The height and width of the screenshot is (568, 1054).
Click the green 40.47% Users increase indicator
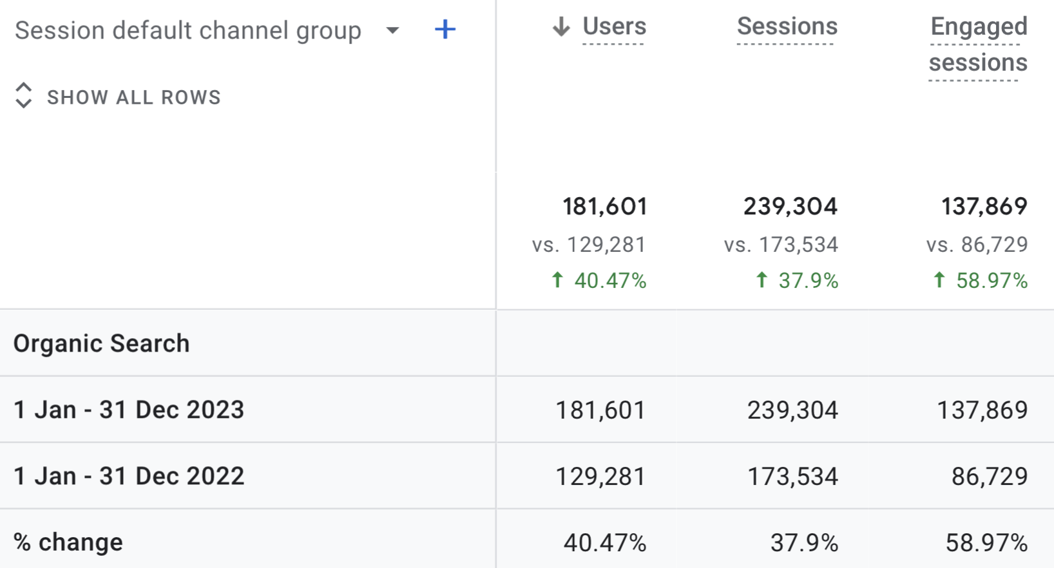tap(599, 281)
